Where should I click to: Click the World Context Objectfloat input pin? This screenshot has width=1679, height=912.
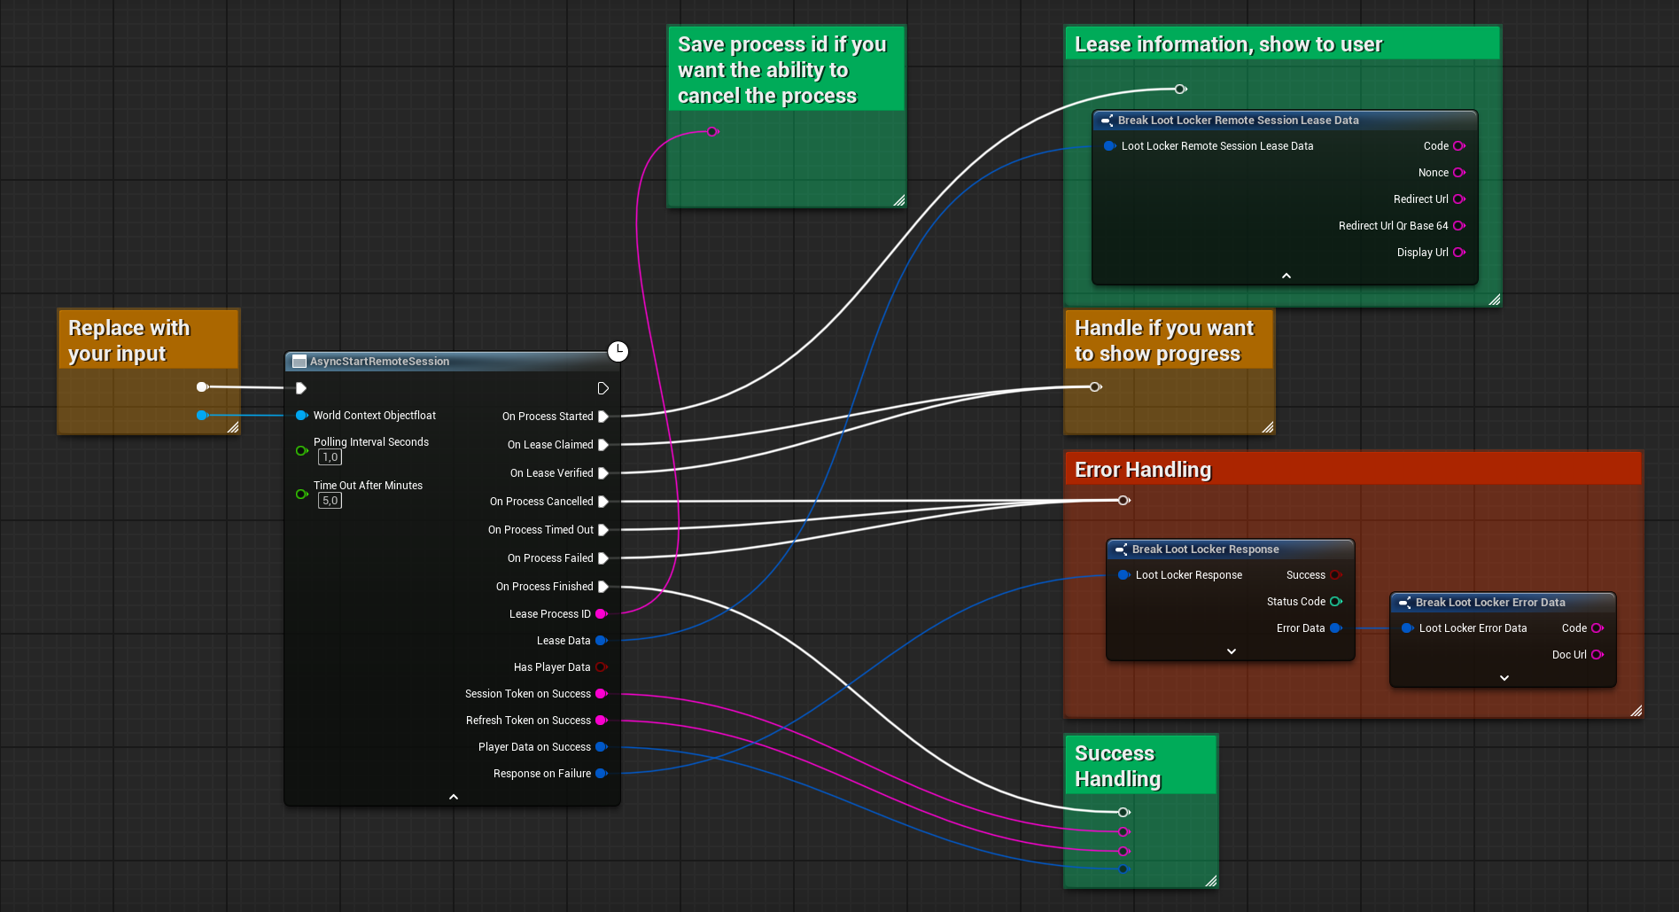click(301, 416)
